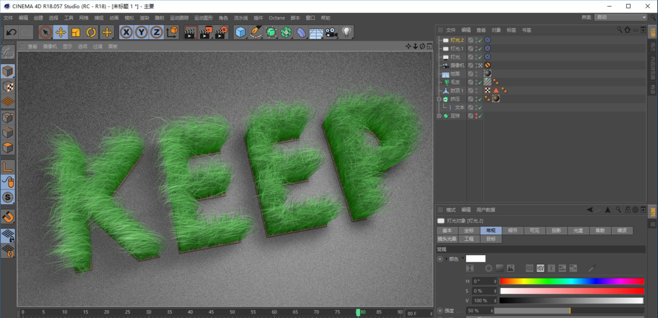
Task: Open the 镜头光晕 attribute tab
Action: [x=447, y=239]
